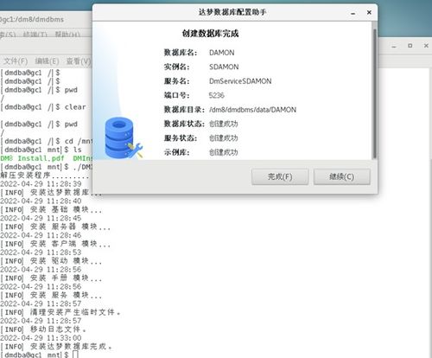Viewport: 432px width, 358px height.
Task: Click the database name value DAMON
Action: [222, 53]
